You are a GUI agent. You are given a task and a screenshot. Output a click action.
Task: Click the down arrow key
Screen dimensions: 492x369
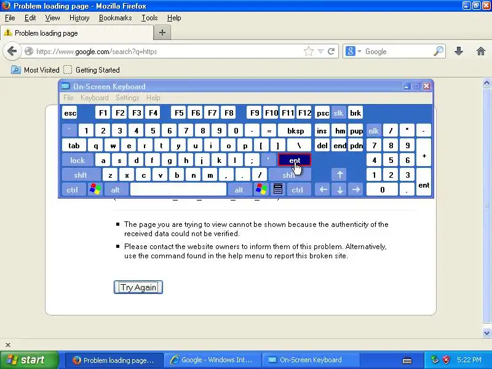click(x=339, y=189)
